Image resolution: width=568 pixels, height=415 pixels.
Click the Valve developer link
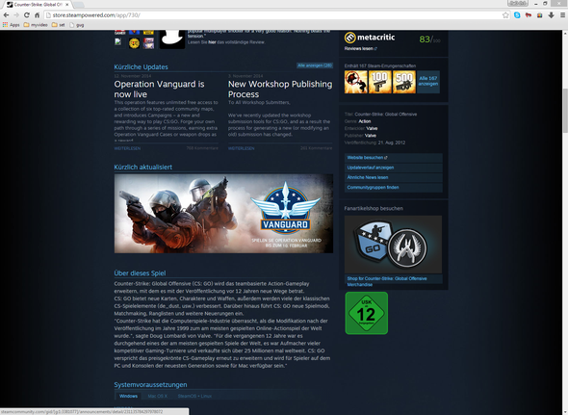(x=372, y=129)
